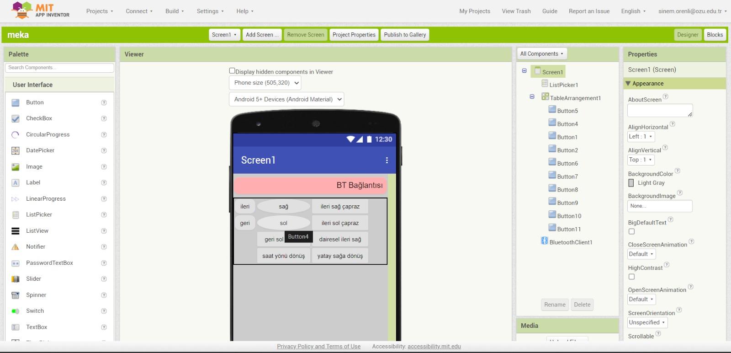Collapse the Screen1 tree node
Viewport: 731px width, 353px height.
524,71
